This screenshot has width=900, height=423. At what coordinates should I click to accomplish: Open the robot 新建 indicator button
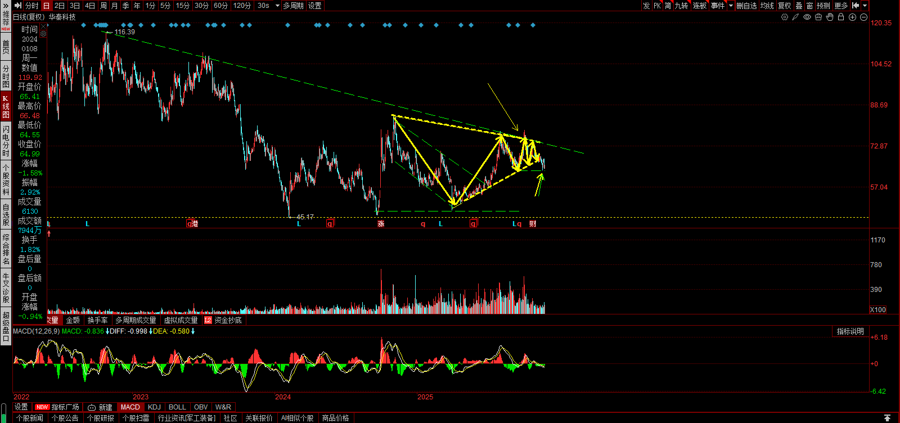[x=100, y=407]
